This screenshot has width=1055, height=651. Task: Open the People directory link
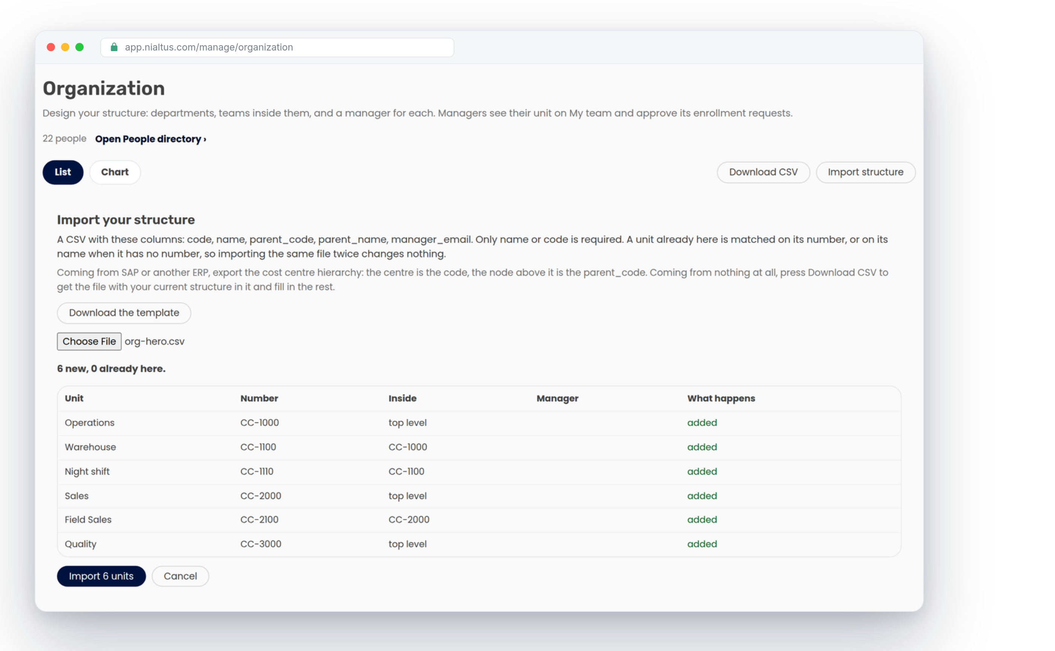pos(151,139)
